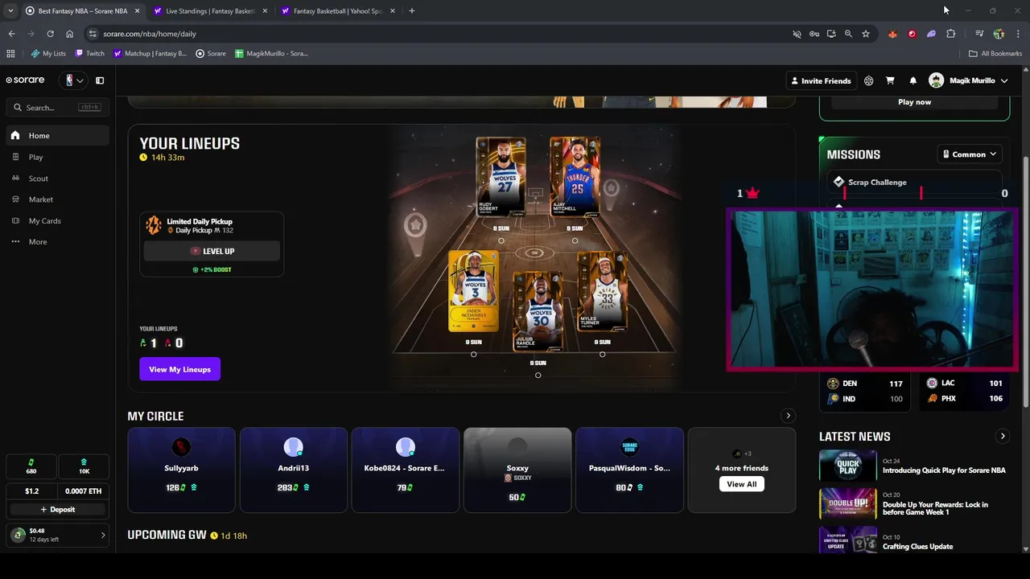The height and width of the screenshot is (579, 1030).
Task: Click the View My Lineups button
Action: click(x=179, y=369)
